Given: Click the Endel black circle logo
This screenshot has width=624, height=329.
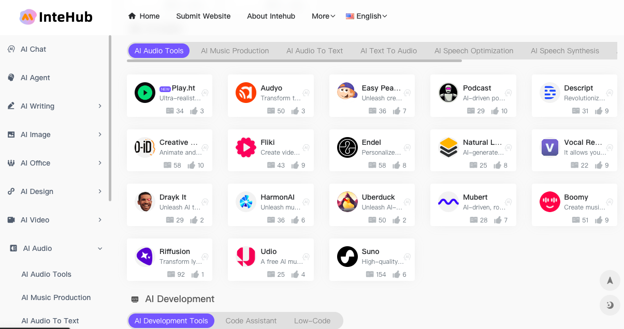Looking at the screenshot, I should coord(347,147).
